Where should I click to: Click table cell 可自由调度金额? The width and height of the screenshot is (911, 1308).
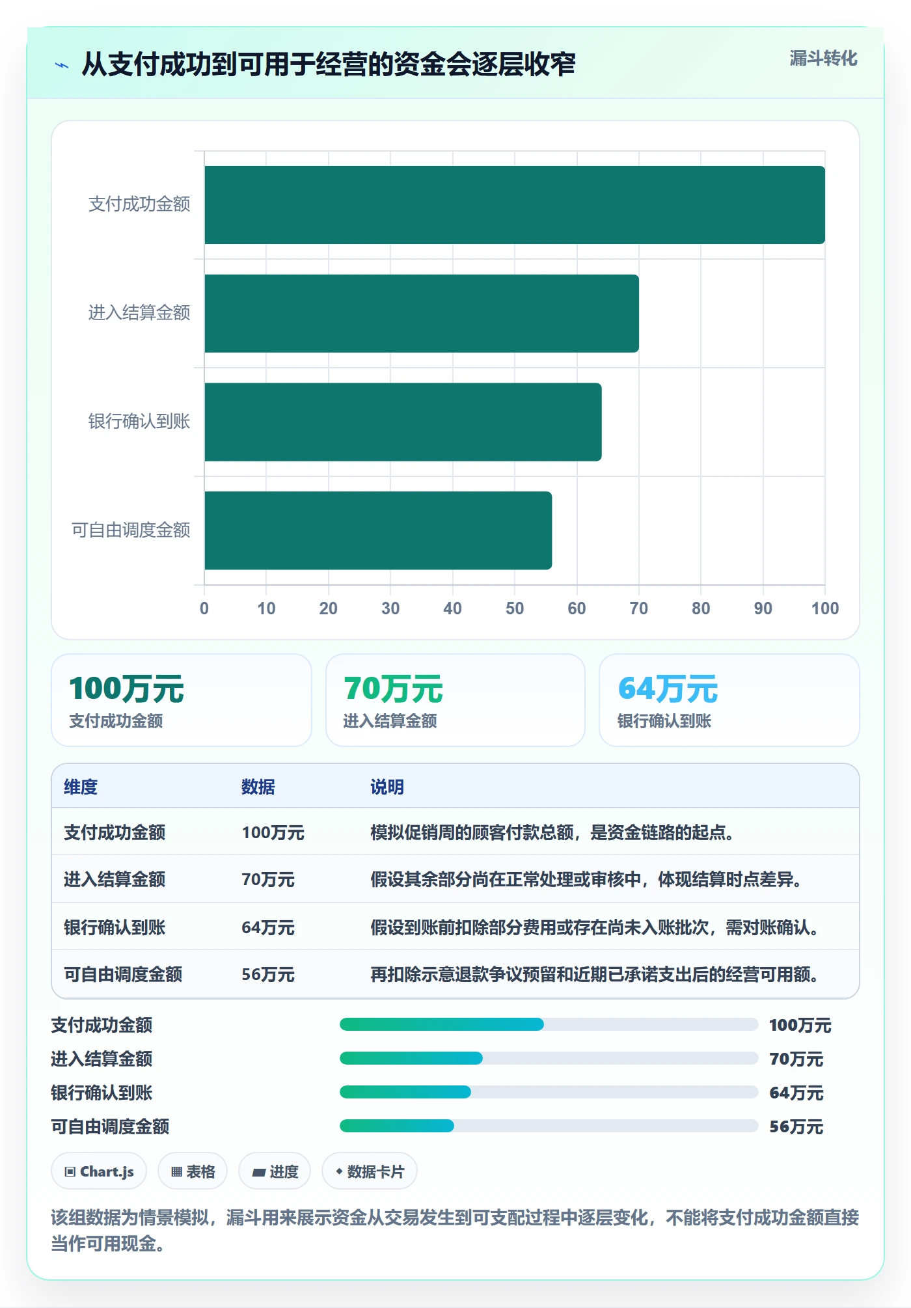click(123, 974)
